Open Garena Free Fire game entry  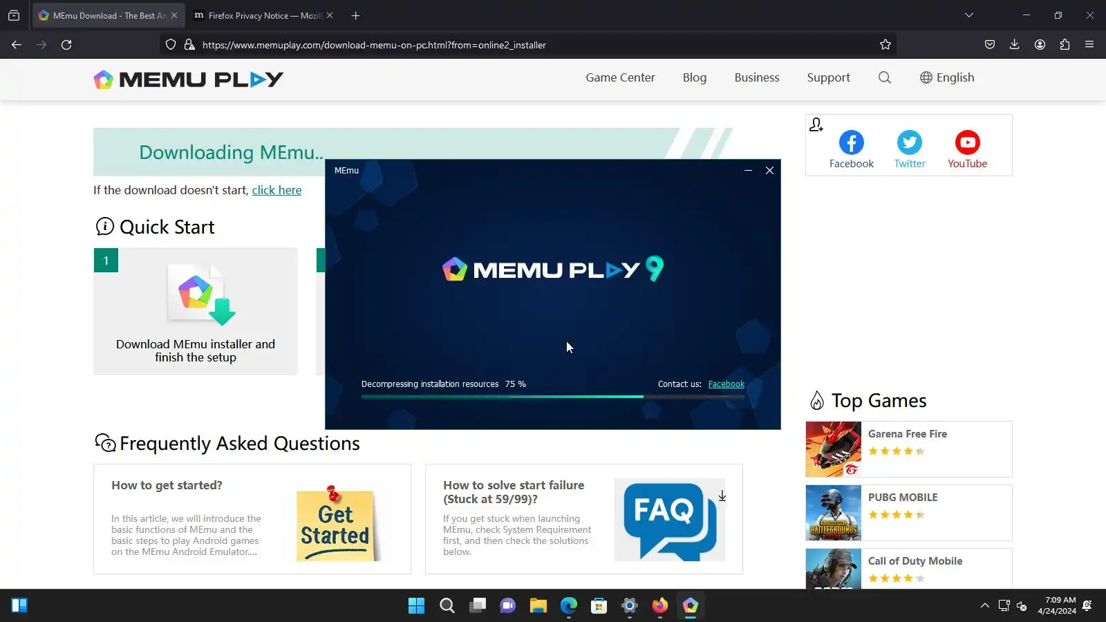[908, 449]
